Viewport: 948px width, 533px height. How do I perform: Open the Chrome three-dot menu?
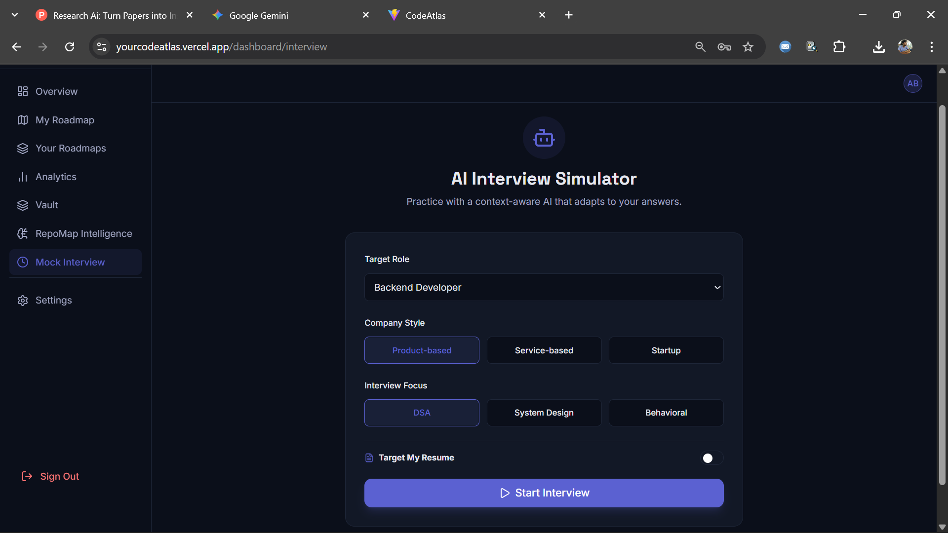(931, 47)
